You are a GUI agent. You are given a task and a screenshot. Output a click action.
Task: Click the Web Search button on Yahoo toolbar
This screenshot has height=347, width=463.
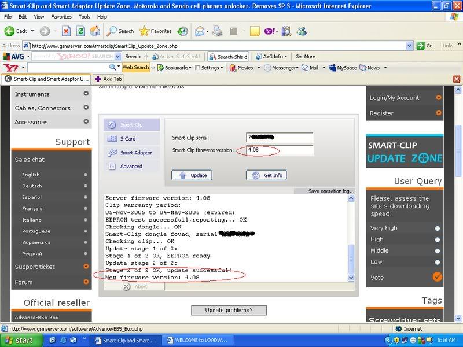136,68
